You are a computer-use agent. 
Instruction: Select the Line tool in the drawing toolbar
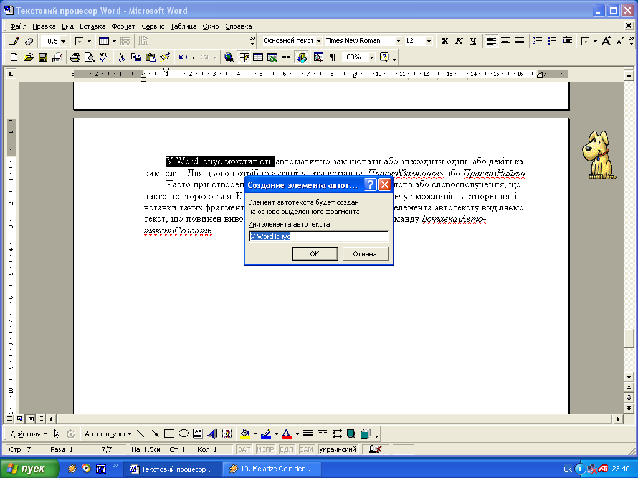(140, 434)
